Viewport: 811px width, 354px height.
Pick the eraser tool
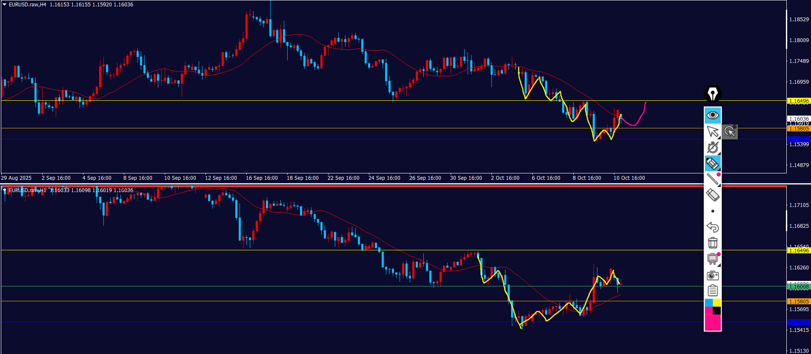[713, 195]
